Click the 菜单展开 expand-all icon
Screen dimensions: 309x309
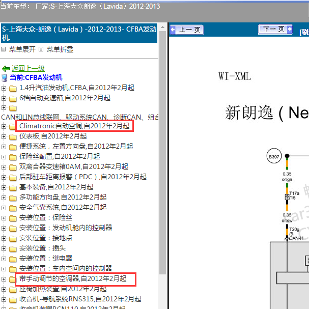(3, 49)
